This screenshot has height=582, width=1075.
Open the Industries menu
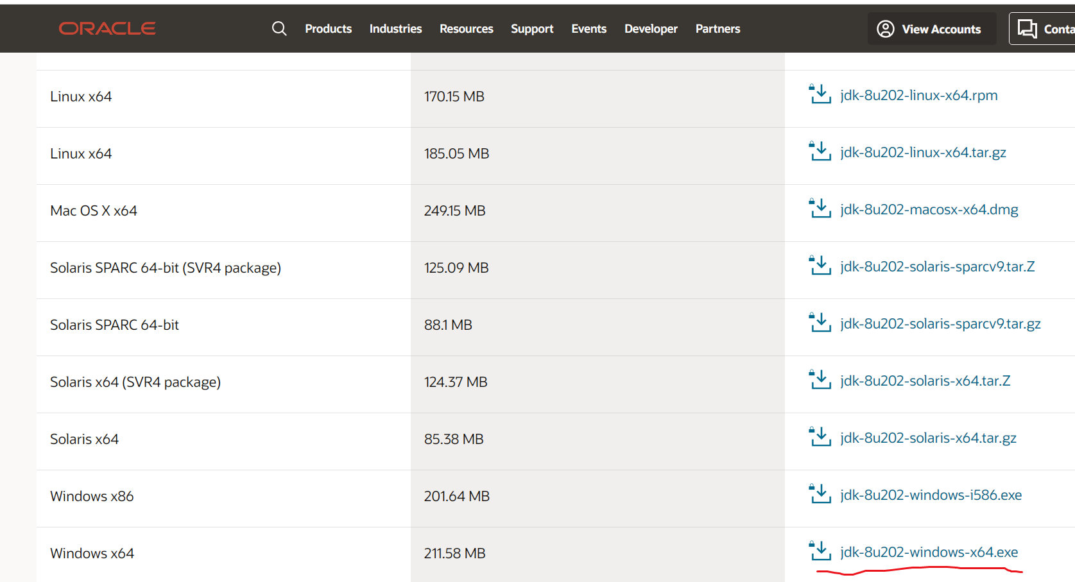click(395, 29)
